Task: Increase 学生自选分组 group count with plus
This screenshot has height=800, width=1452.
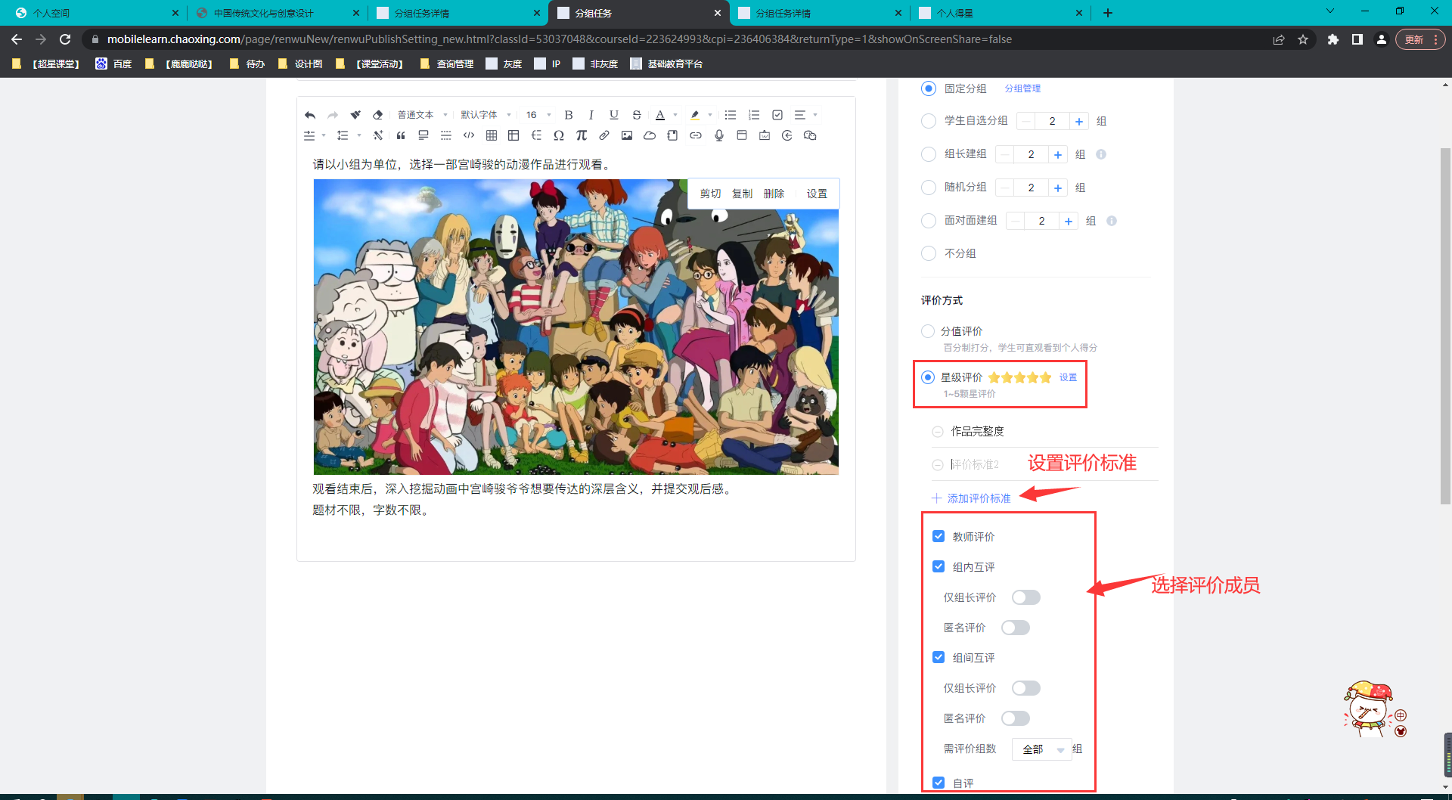Action: point(1079,121)
